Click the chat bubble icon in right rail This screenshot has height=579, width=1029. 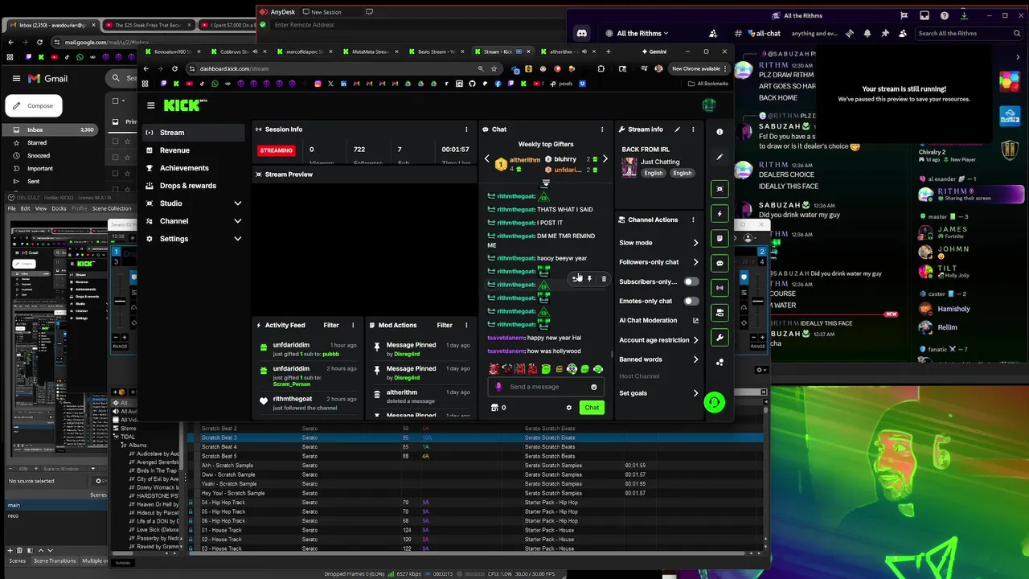[x=719, y=263]
